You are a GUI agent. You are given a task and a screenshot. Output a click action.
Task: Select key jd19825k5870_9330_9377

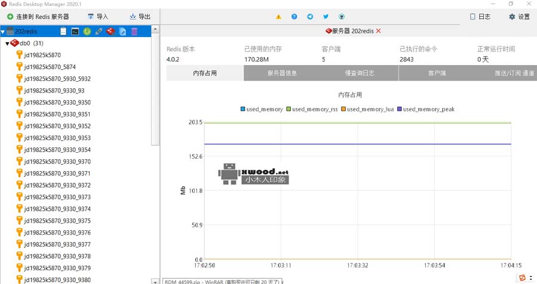(x=57, y=244)
